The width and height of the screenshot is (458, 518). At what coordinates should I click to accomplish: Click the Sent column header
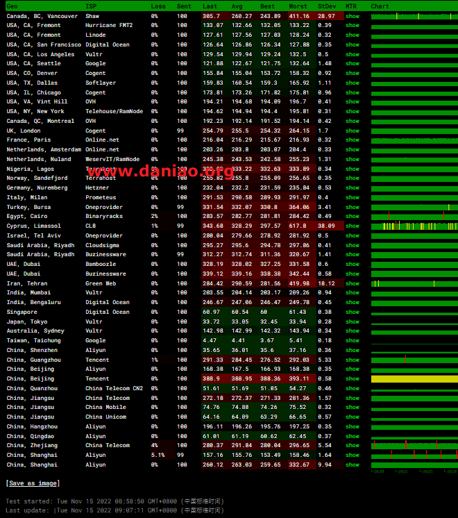[184, 6]
